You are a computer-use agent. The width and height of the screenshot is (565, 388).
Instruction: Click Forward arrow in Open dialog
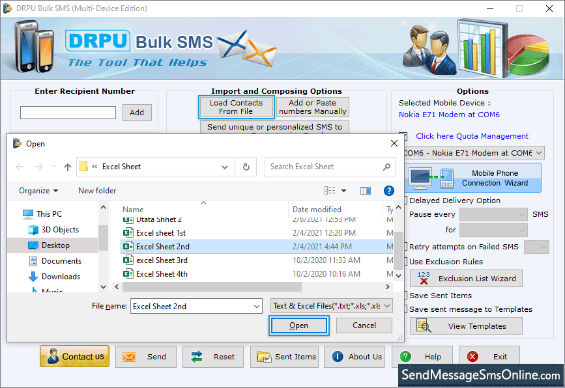pos(39,167)
